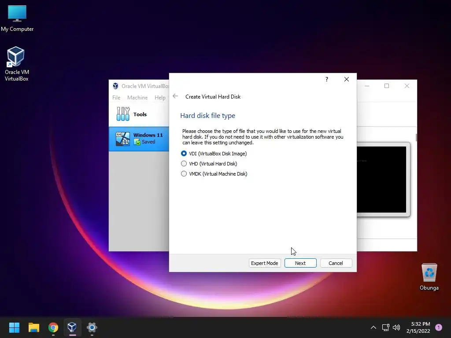Click VirtualBox logo in manager title bar
This screenshot has width=451, height=338.
(x=116, y=86)
